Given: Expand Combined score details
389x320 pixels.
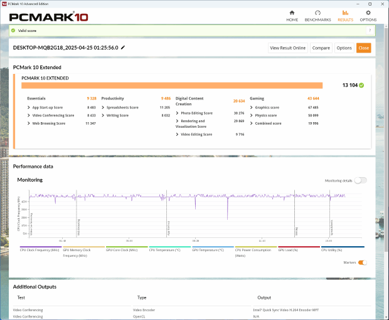Looking at the screenshot, I should pos(252,123).
